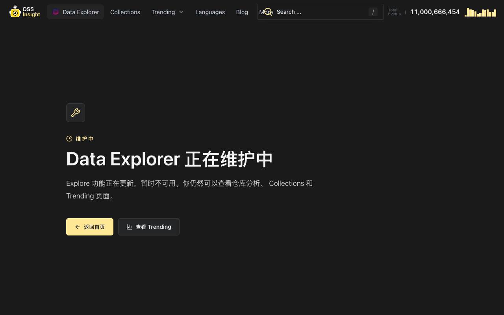Click the slash shortcut key badge
This screenshot has height=315, width=504.
(x=373, y=12)
